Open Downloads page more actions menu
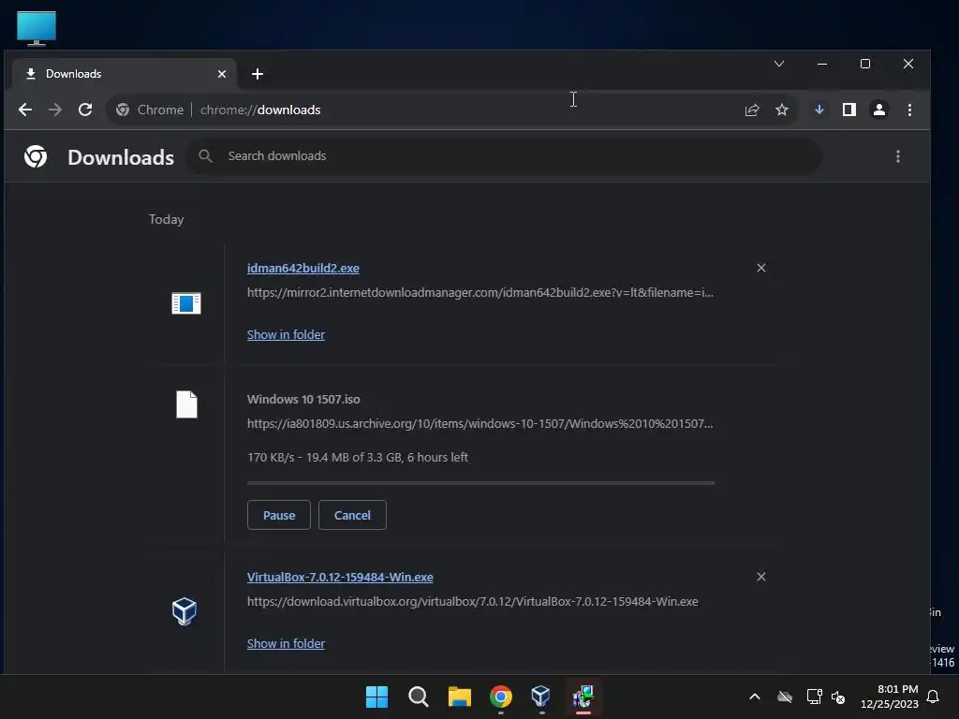Image resolution: width=959 pixels, height=719 pixels. (x=897, y=156)
